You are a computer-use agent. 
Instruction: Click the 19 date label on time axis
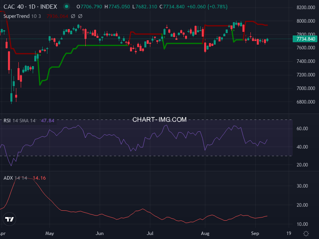pos(289,233)
